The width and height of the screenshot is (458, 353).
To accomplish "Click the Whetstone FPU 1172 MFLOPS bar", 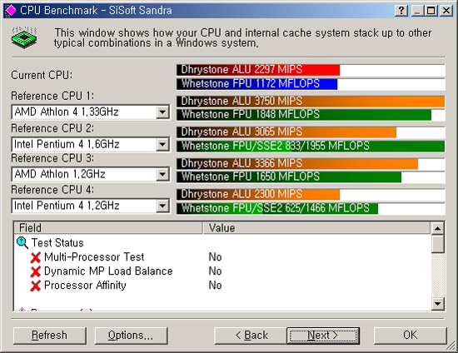I will point(311,84).
